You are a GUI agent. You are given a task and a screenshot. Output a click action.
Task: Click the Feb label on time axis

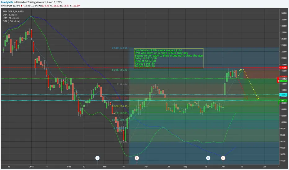point(69,167)
